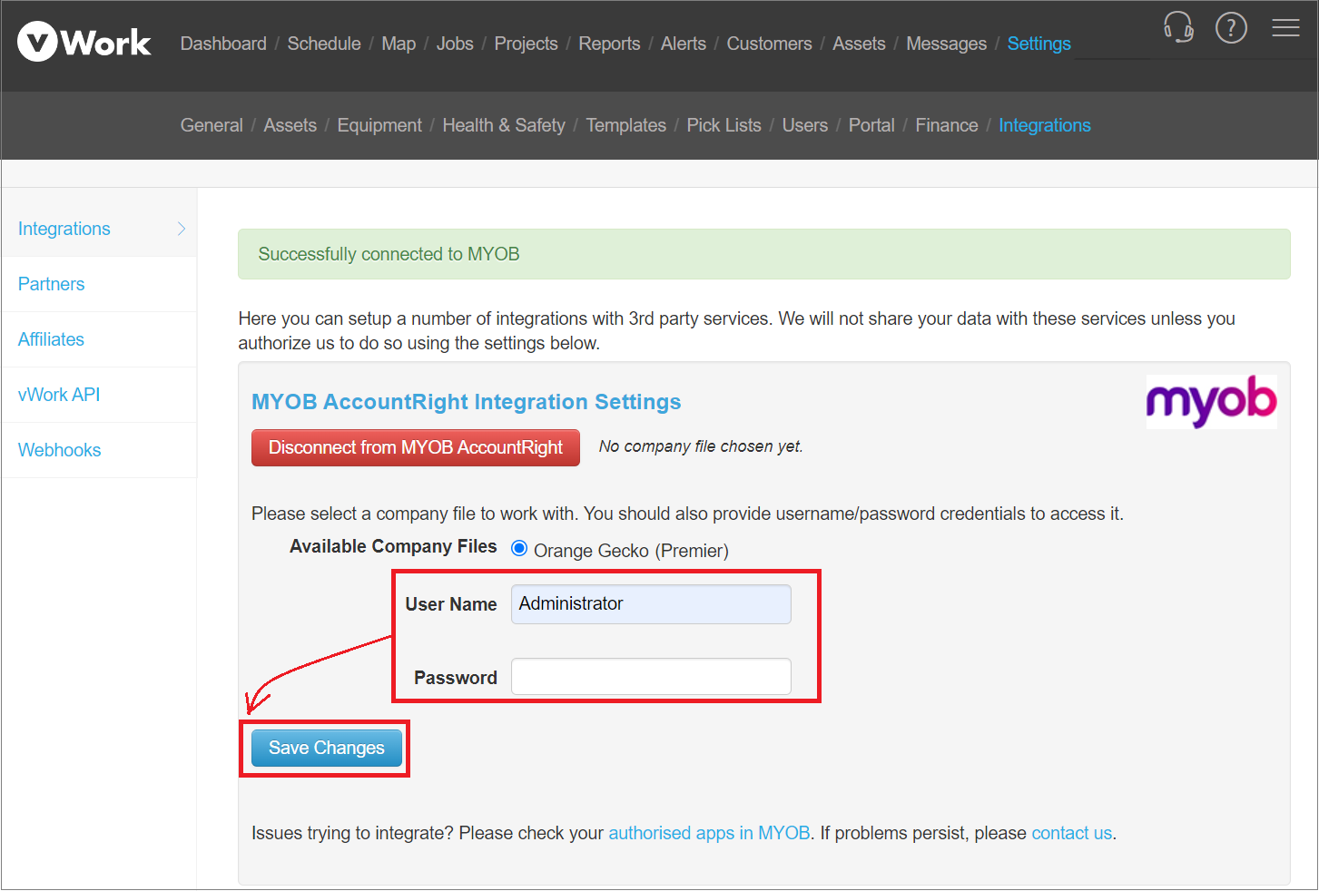Viewport: 1319px width, 891px height.
Task: Switch to Equipment settings tab
Action: (379, 125)
